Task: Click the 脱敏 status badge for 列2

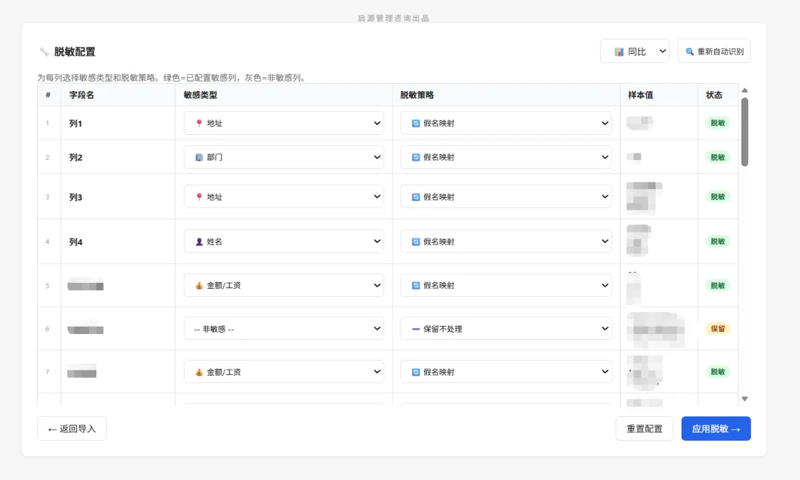Action: coord(718,157)
